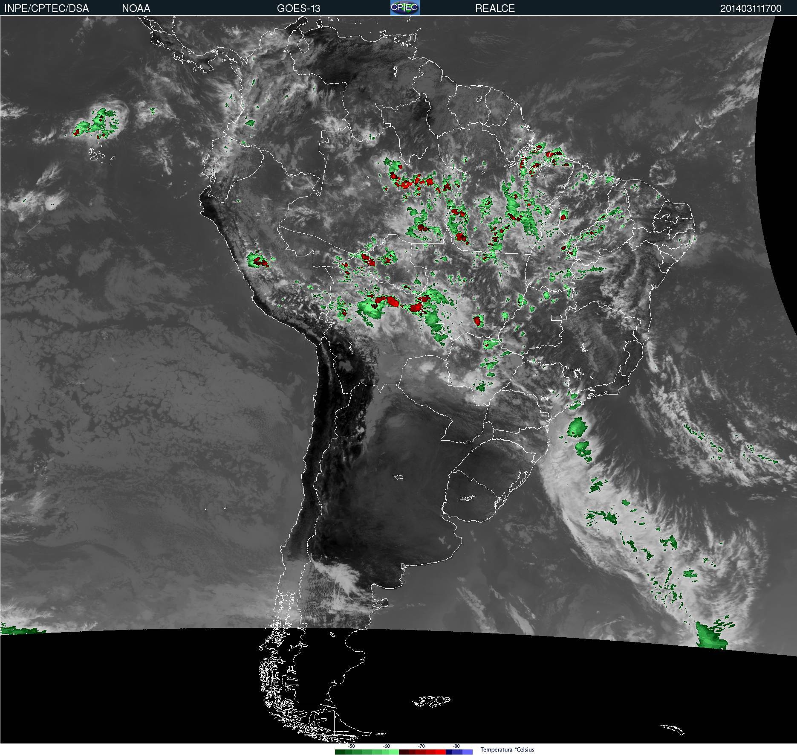Click the bright red segment of the color bar
Screen dimensions: 797x755
441,752
